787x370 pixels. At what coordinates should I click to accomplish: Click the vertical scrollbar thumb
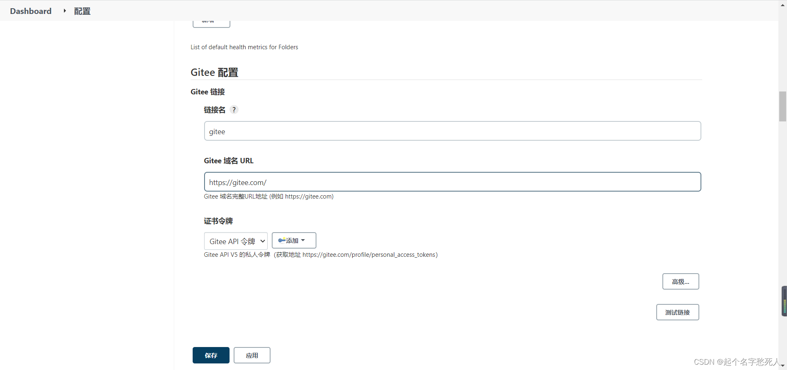[x=782, y=107]
